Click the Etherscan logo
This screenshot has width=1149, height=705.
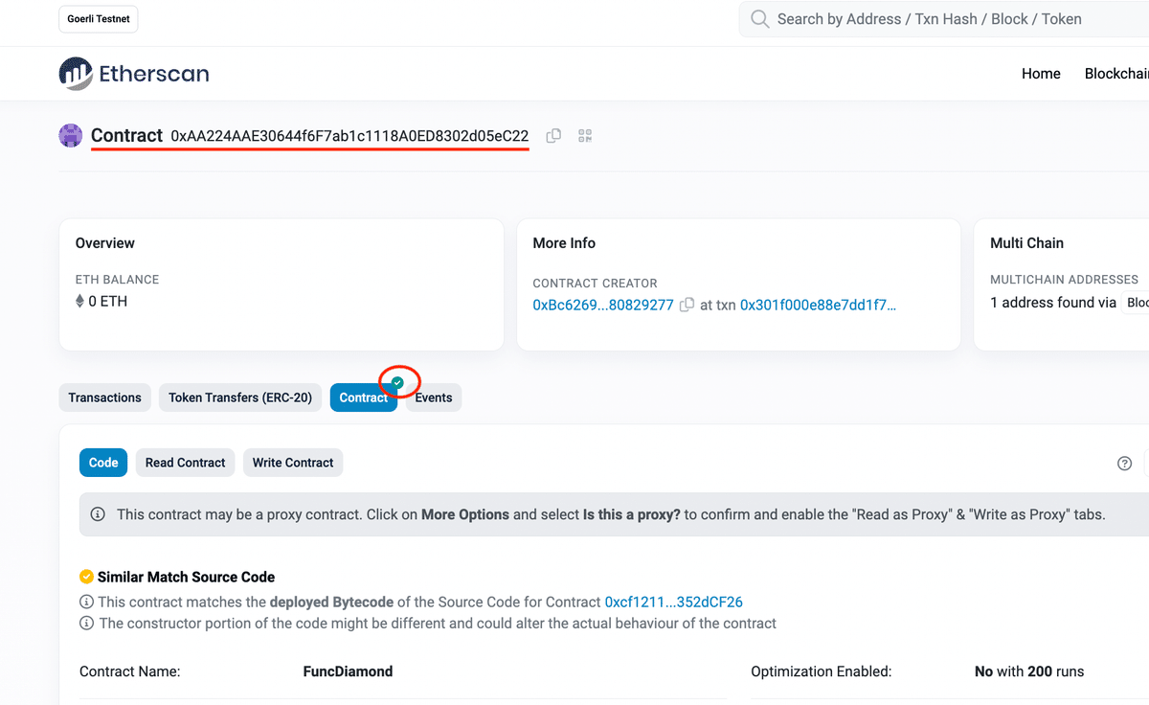click(134, 74)
